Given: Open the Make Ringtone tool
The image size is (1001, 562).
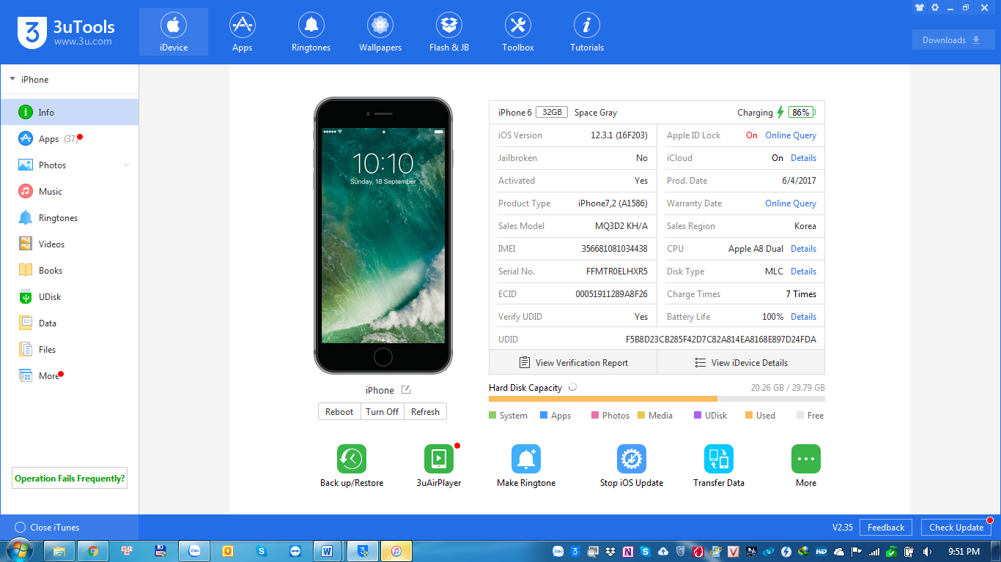Looking at the screenshot, I should (525, 459).
